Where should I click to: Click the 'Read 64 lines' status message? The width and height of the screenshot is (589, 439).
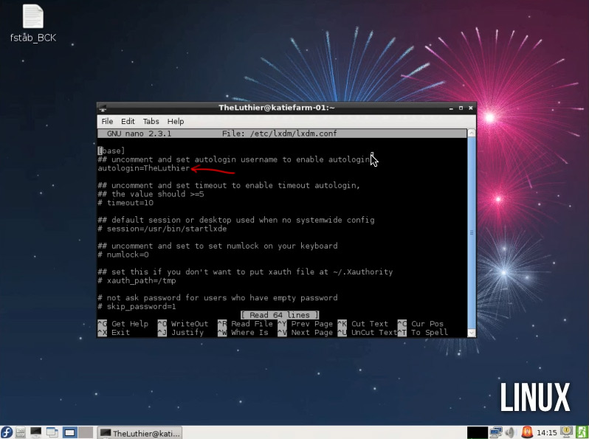coord(280,315)
